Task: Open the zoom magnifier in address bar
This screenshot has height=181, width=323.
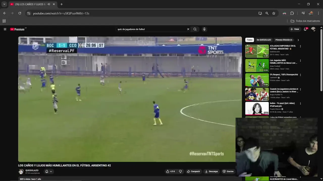Action: (x=267, y=13)
